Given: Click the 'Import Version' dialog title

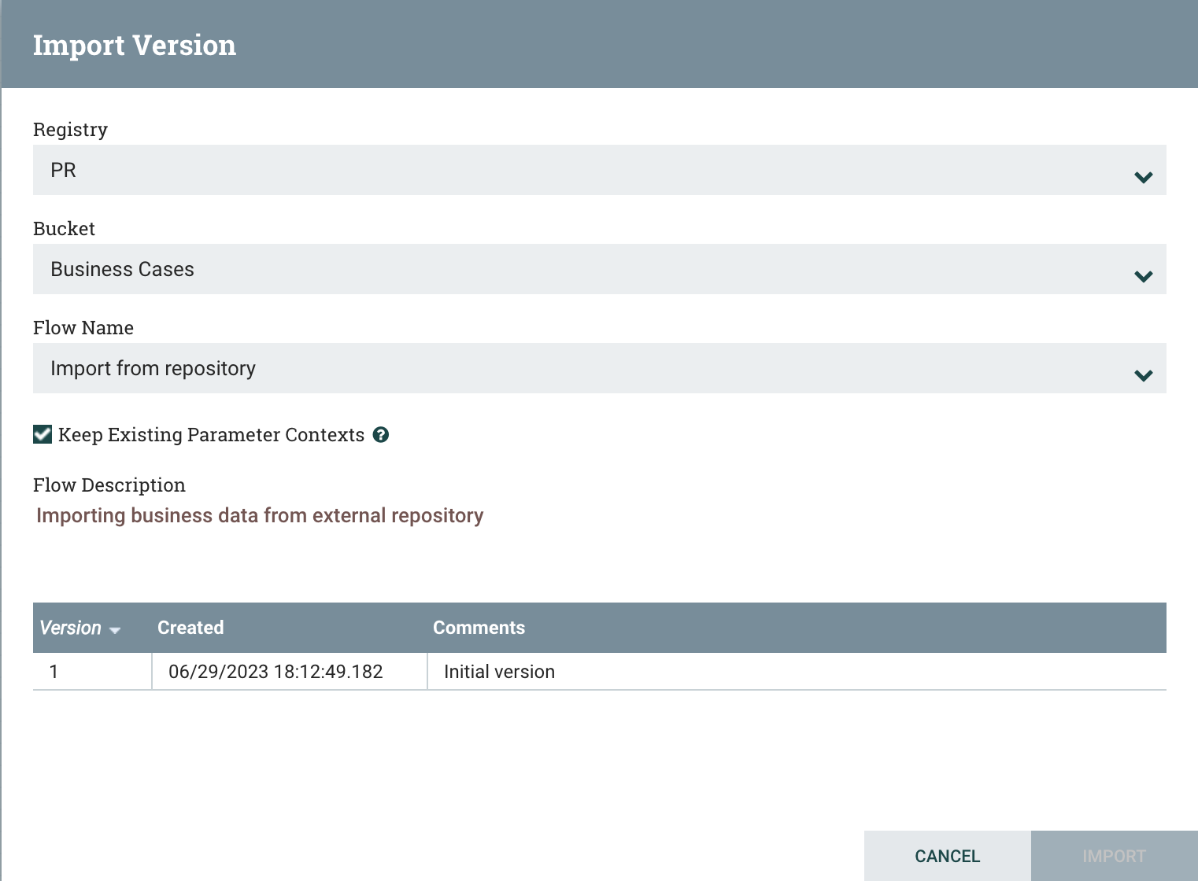Looking at the screenshot, I should click(135, 46).
